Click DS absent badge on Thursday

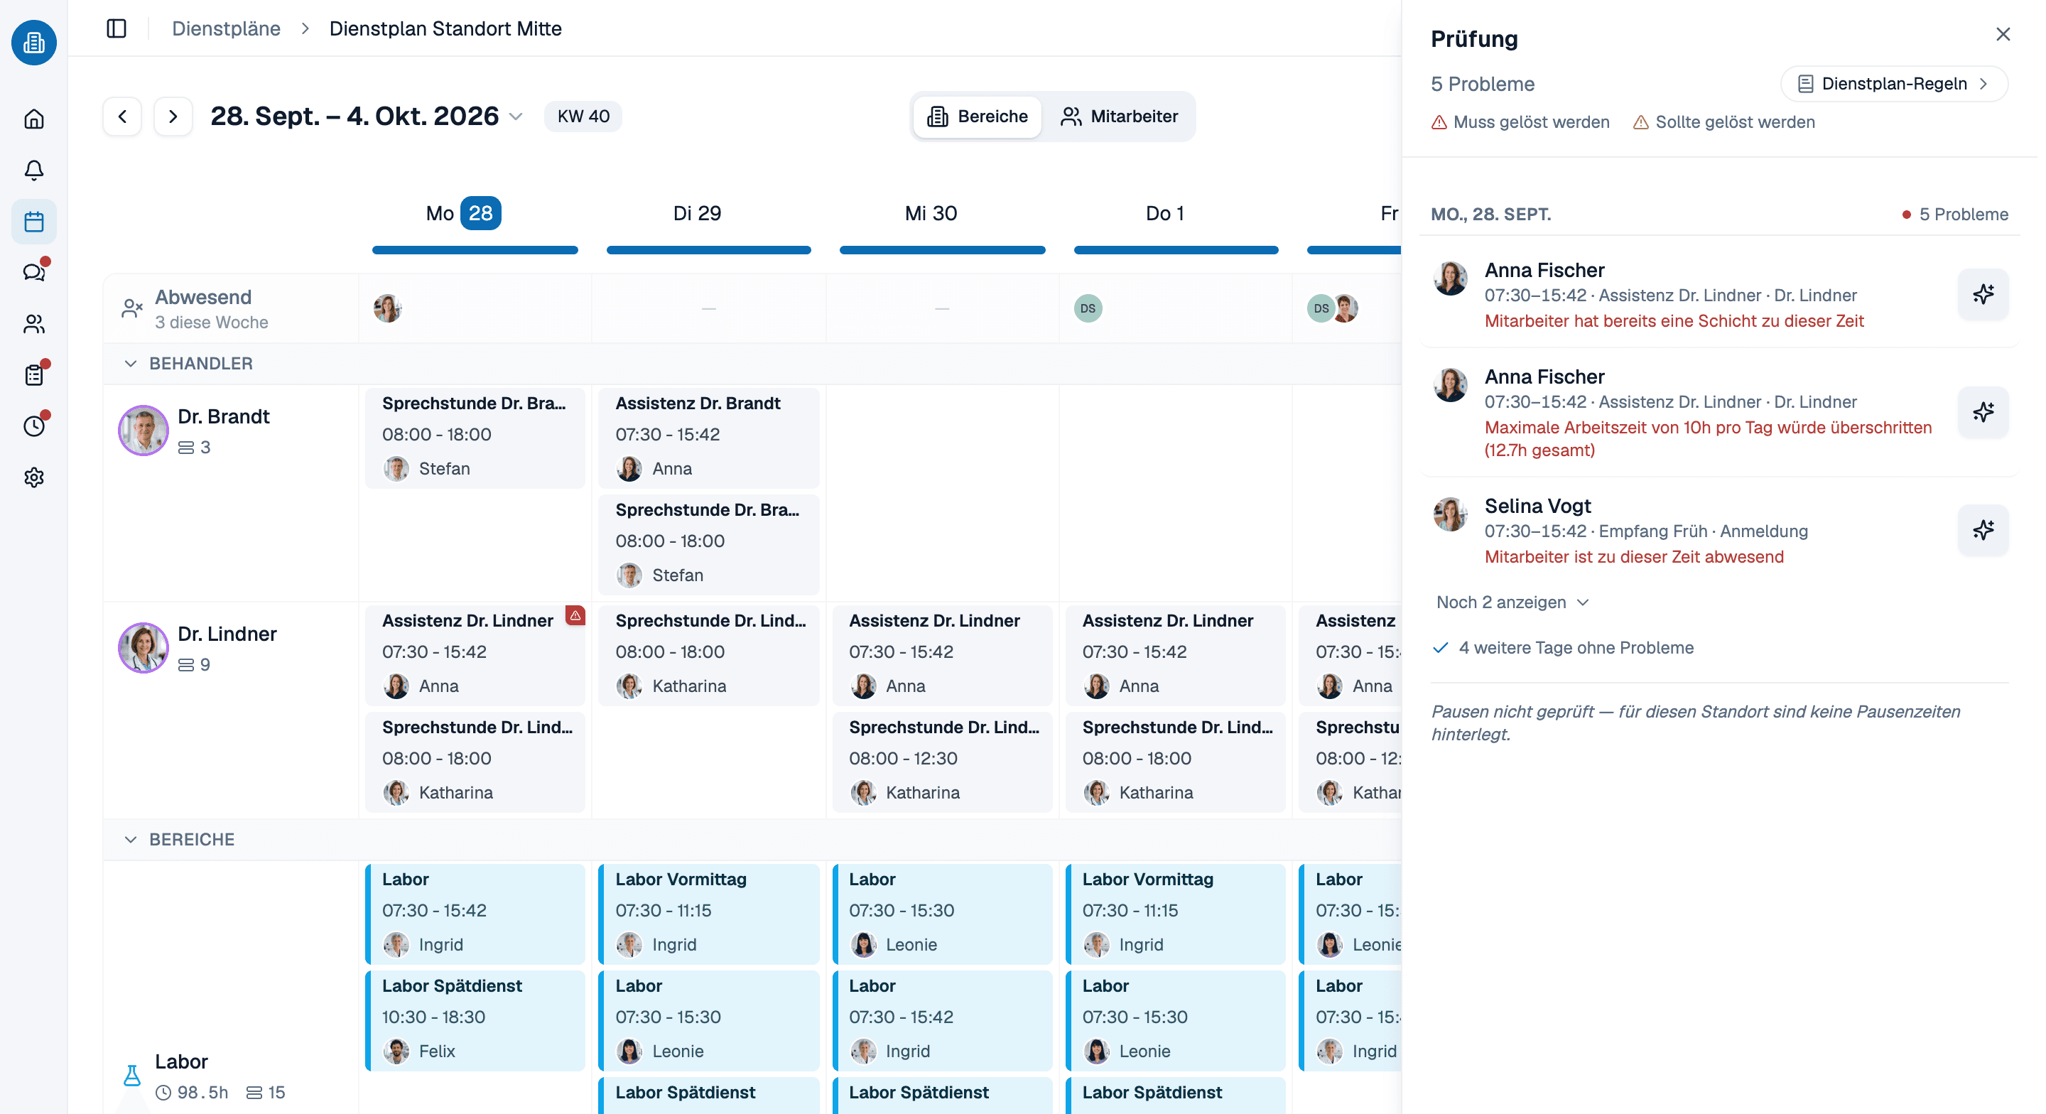pos(1088,308)
